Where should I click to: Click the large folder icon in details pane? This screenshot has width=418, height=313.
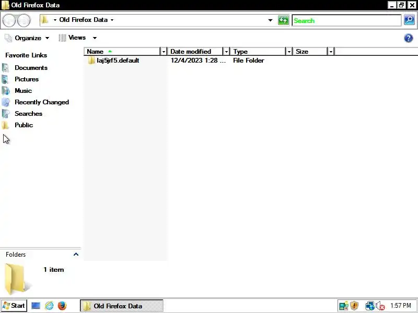[x=17, y=279]
